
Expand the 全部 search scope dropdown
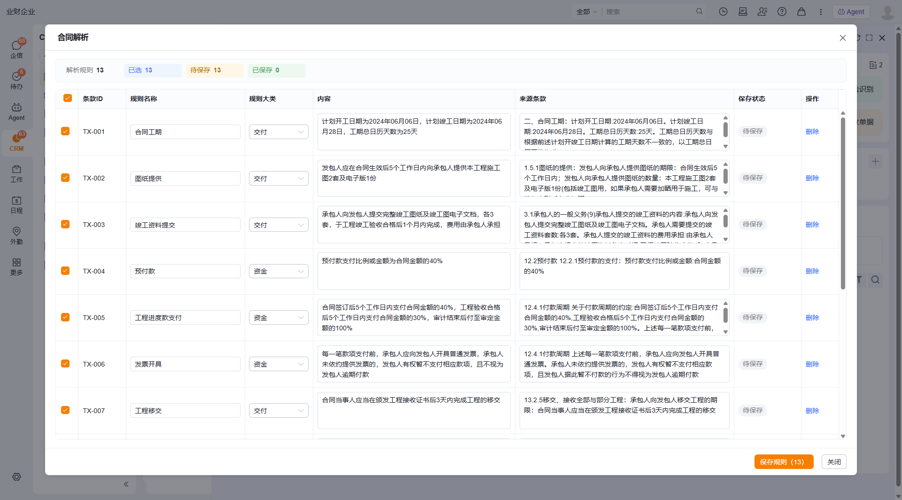click(x=587, y=12)
